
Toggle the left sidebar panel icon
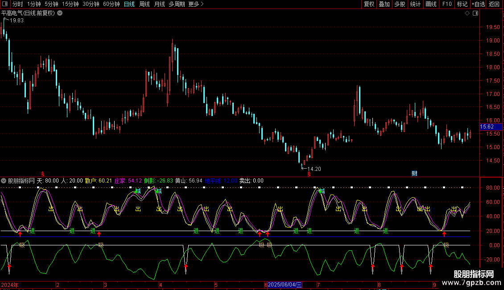(x=5, y=4)
